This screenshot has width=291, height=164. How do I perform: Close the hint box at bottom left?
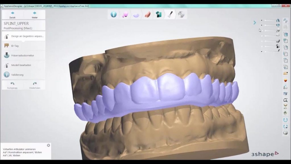[x=48, y=145]
